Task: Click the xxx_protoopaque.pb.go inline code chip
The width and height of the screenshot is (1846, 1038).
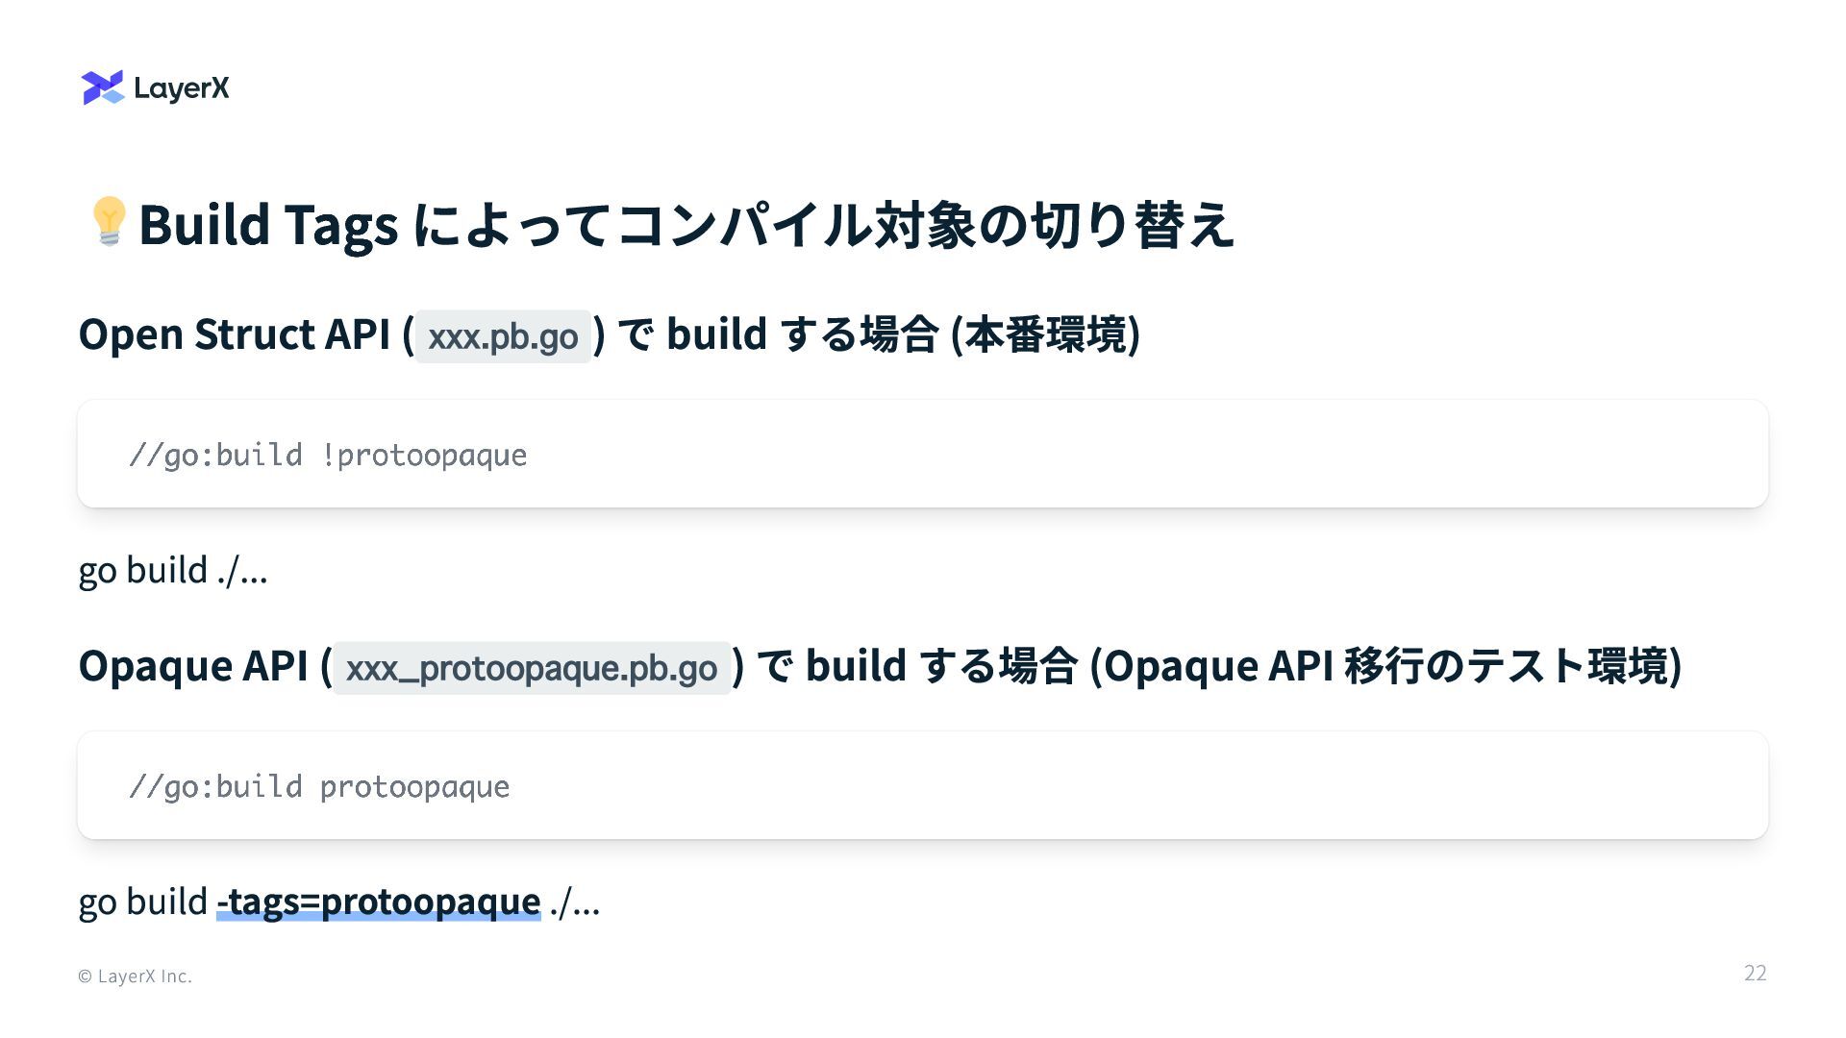Action: pos(532,668)
